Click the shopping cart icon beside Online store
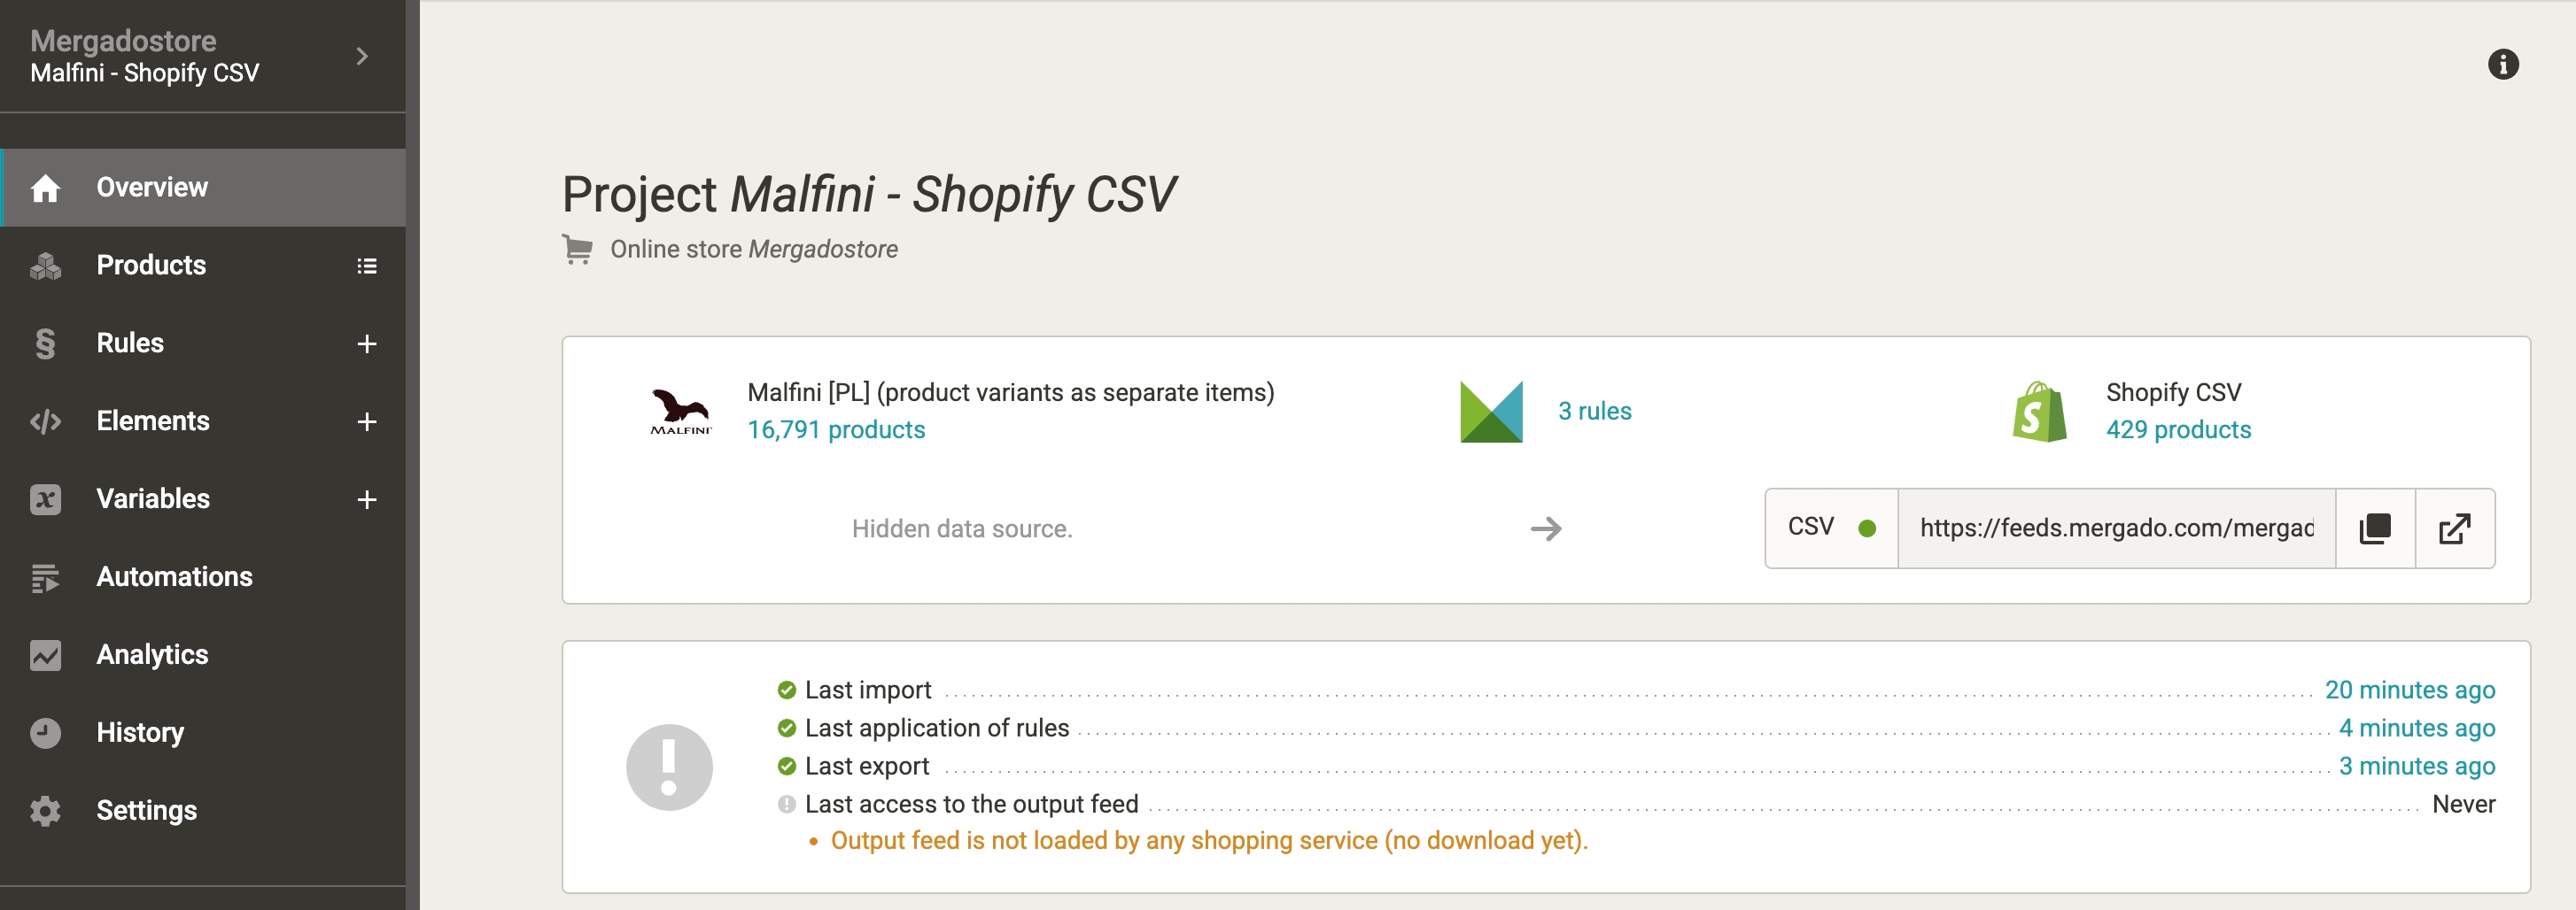 [x=577, y=249]
